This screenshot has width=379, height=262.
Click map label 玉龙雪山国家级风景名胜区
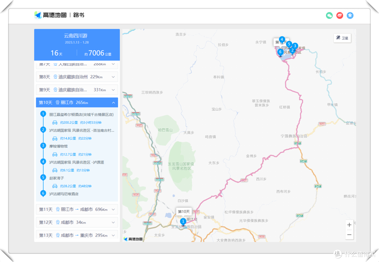(181, 166)
